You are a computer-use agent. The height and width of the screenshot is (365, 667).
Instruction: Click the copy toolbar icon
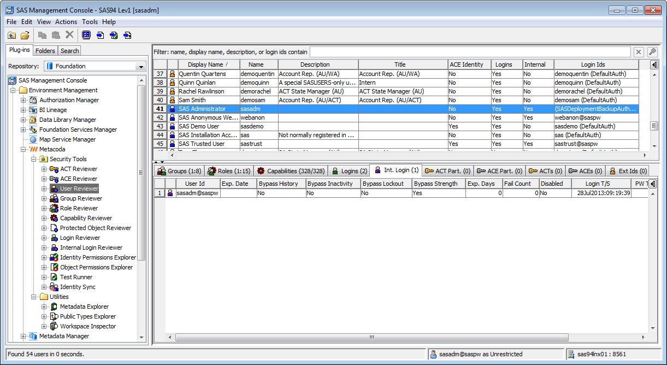[x=43, y=35]
